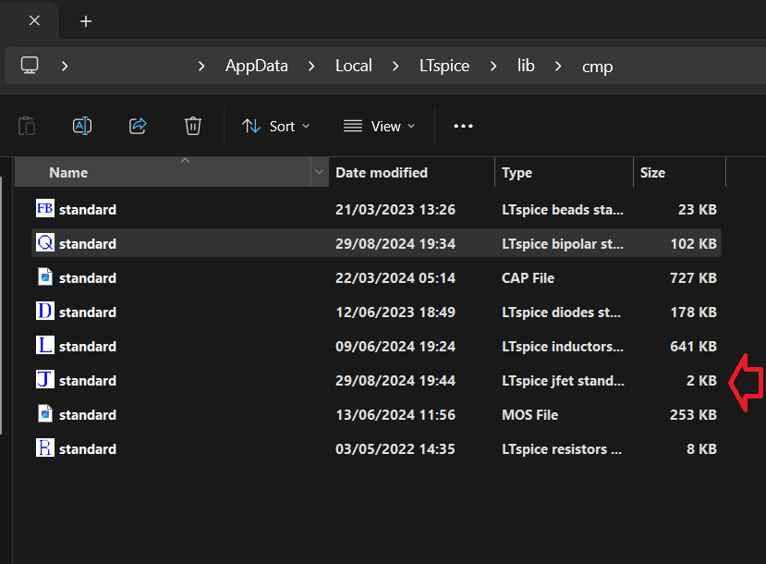Screen dimensions: 766x564
Task: Navigate to the AppData folder in the path
Action: click(x=257, y=66)
